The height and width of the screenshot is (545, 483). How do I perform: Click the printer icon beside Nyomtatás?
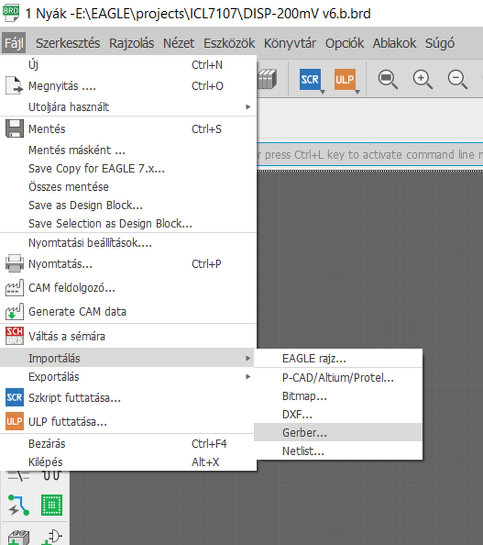[x=15, y=263]
